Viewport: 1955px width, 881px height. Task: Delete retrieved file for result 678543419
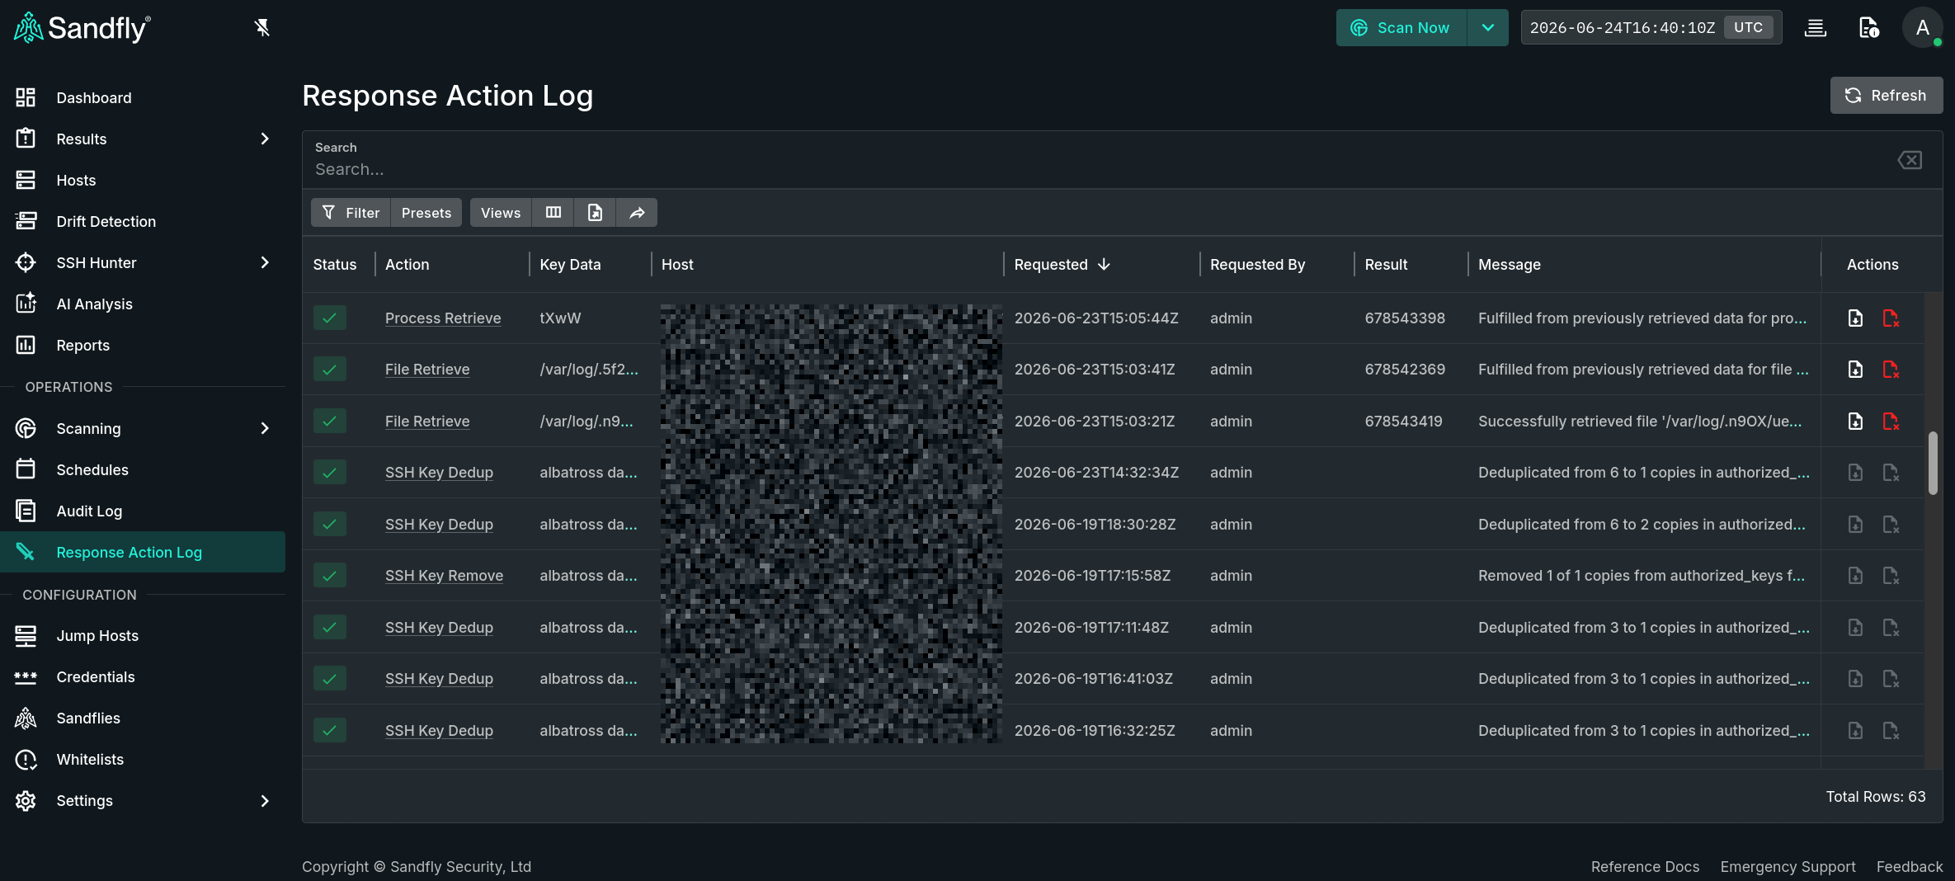(1891, 421)
